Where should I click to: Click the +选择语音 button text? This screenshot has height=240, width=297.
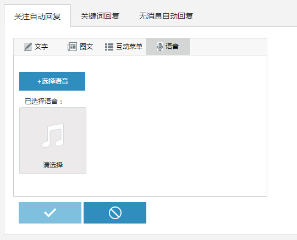pos(53,81)
